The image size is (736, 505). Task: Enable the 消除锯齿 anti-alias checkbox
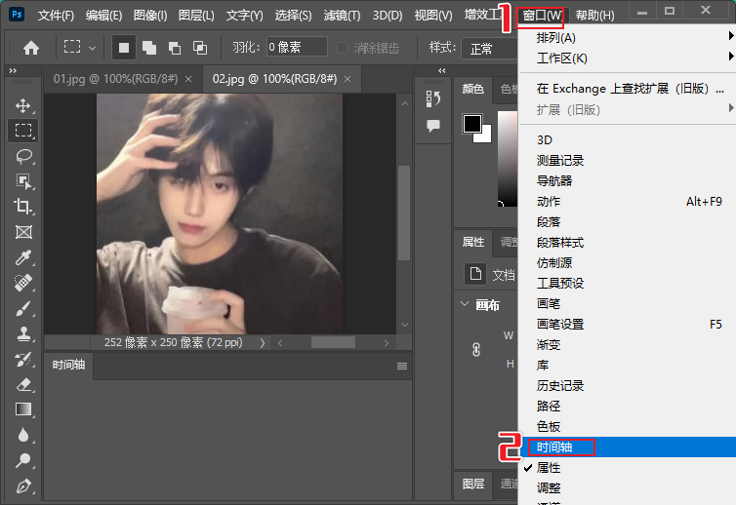(x=344, y=48)
